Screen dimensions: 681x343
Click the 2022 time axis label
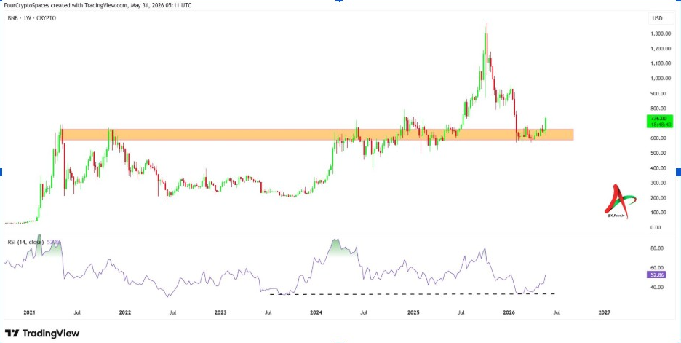[125, 312]
